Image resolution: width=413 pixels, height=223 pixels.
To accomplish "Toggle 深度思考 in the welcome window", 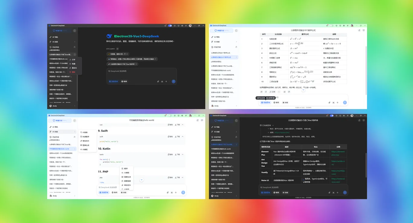I will (114, 81).
